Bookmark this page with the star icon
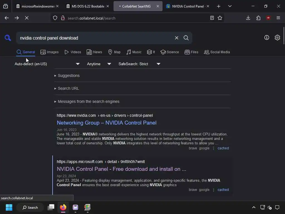285x214 pixels. click(x=220, y=18)
